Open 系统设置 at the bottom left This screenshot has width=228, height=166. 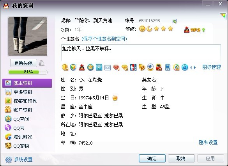click(x=19, y=160)
